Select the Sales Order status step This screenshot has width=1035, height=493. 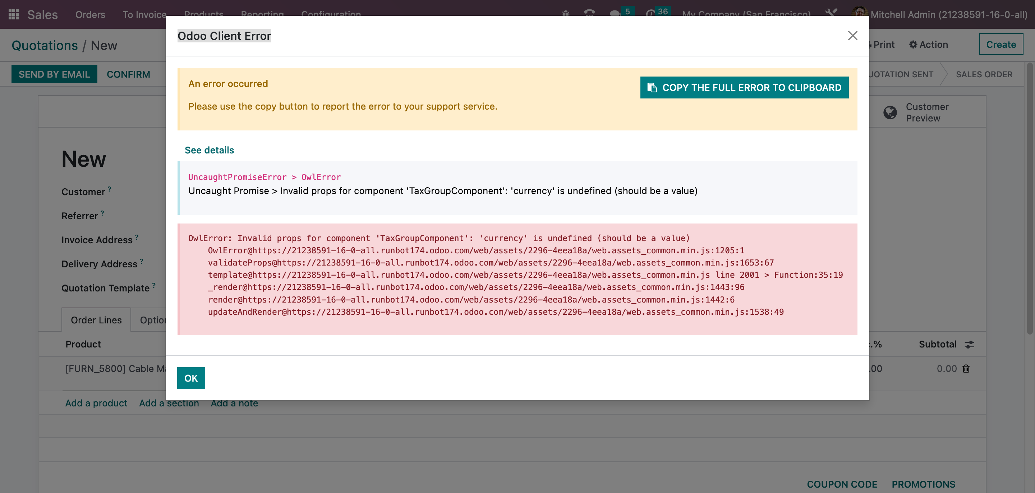coord(984,74)
